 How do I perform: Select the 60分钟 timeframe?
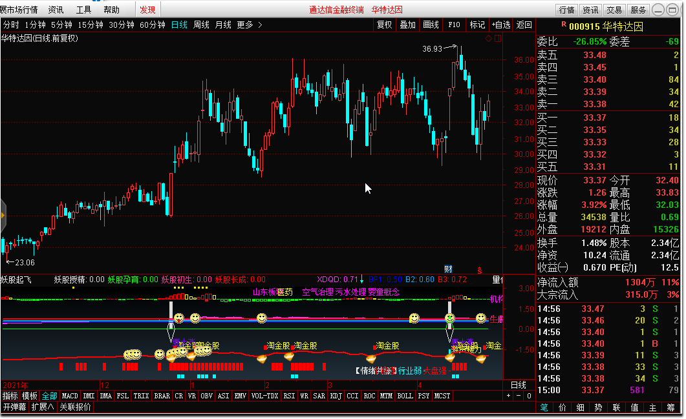click(152, 25)
